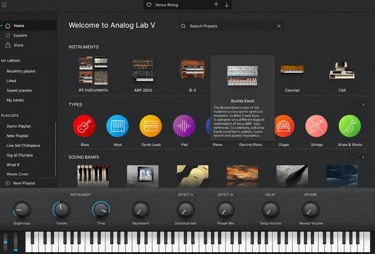Click the Phaser Mix knob
Viewport: 375px width, 254px height.
[225, 210]
